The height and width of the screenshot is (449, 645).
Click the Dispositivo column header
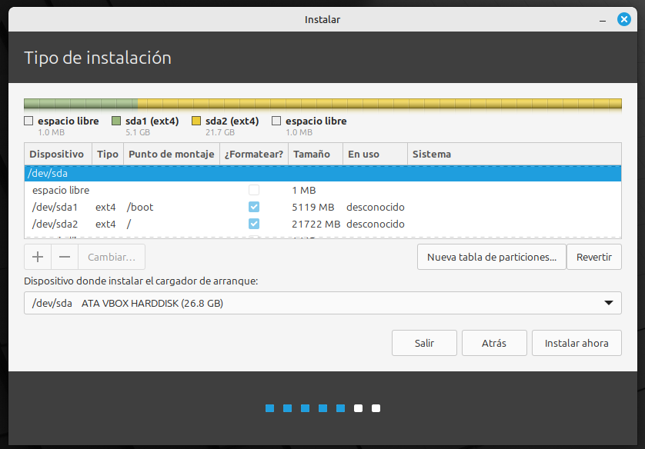click(x=57, y=154)
